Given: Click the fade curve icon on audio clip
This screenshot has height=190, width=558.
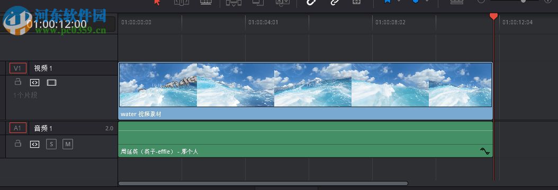Looking at the screenshot, I should click(485, 151).
